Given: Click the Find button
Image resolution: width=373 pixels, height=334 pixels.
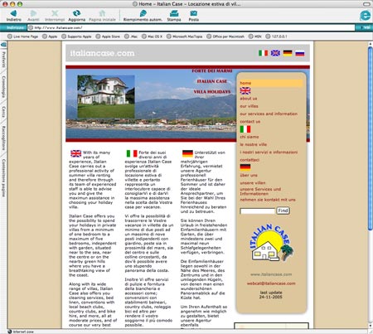Looking at the screenshot, I should point(283,211).
